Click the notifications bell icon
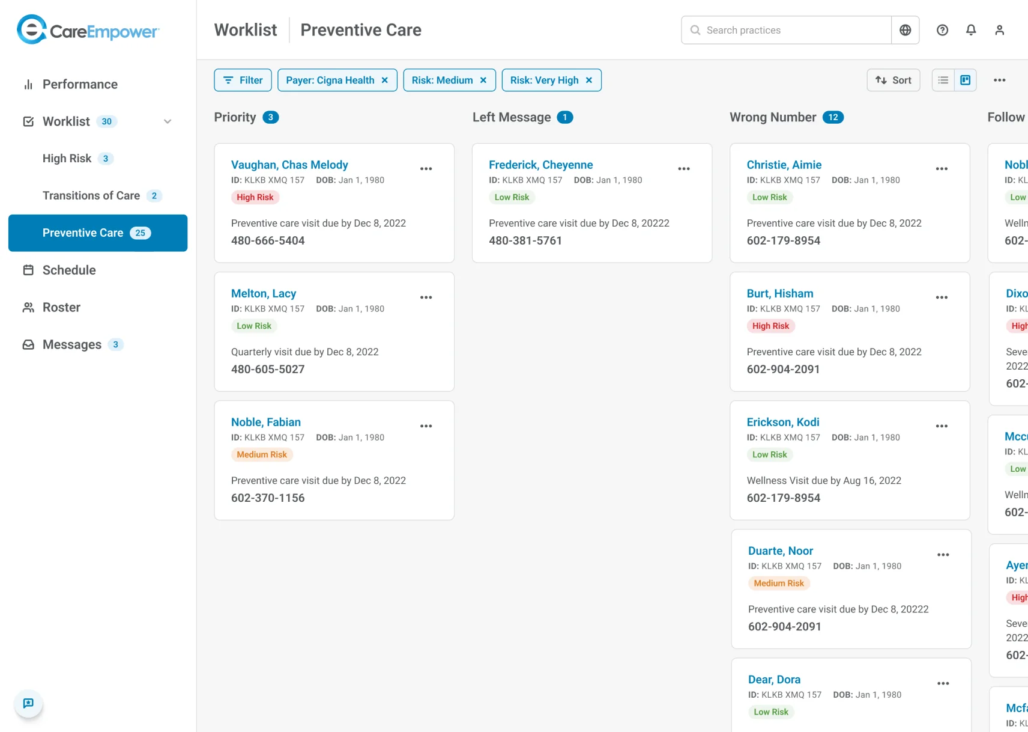Viewport: 1028px width, 732px height. (x=971, y=29)
